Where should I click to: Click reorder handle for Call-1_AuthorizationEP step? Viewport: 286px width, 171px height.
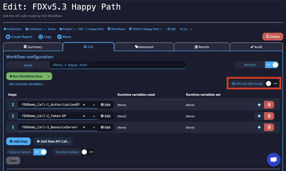point(13,105)
